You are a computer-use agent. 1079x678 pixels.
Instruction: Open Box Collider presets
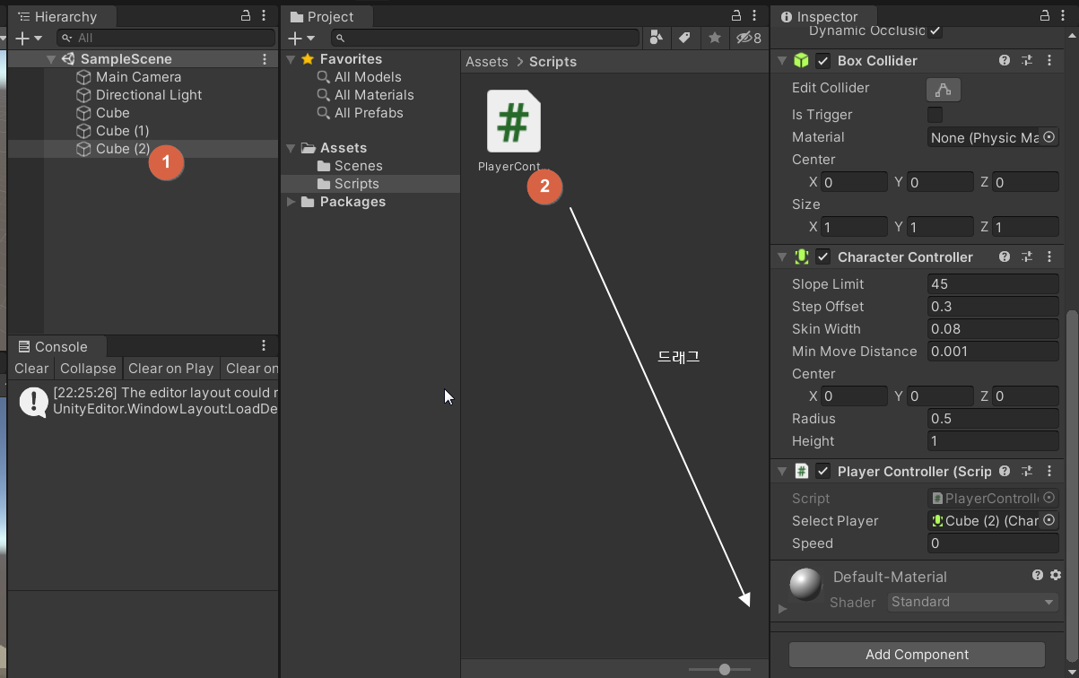coord(1027,60)
